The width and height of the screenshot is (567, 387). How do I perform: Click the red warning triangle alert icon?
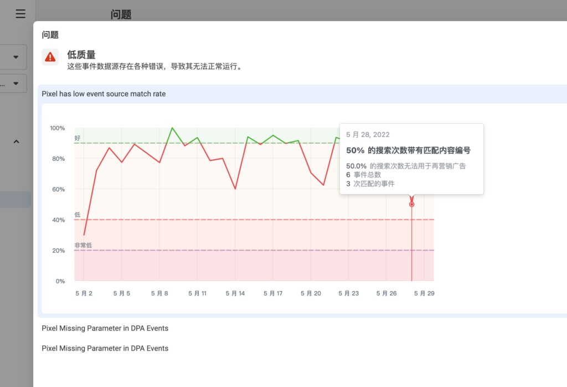click(x=50, y=57)
